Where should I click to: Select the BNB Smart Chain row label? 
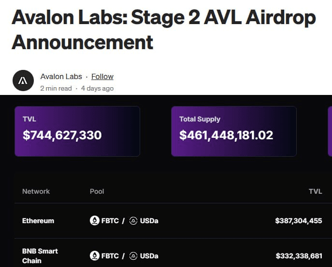pos(40,256)
